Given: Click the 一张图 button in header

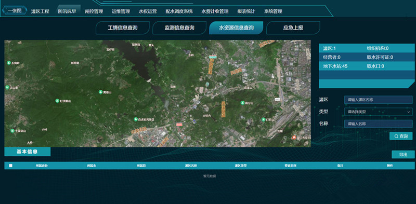Looking at the screenshot, I should [15, 10].
